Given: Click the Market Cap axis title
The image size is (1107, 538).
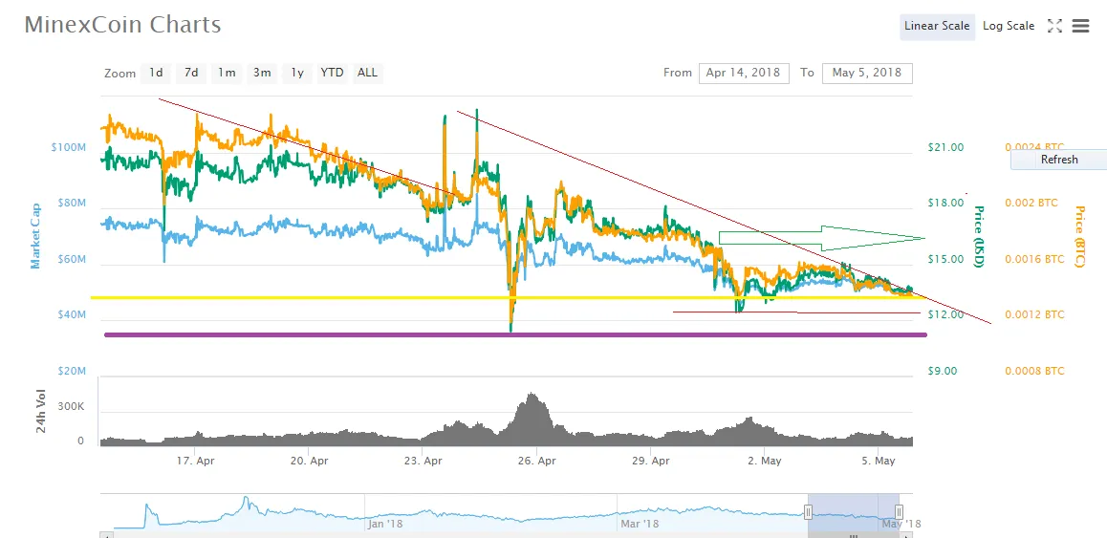Looking at the screenshot, I should click(34, 237).
